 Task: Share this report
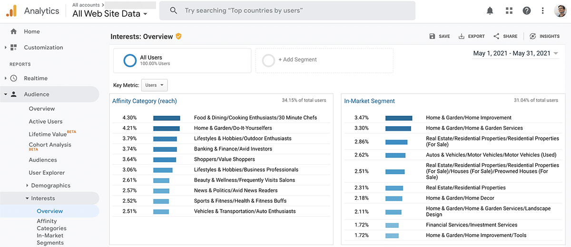pyautogui.click(x=505, y=36)
